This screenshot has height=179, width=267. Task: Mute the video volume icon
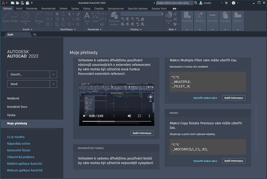click(129, 116)
